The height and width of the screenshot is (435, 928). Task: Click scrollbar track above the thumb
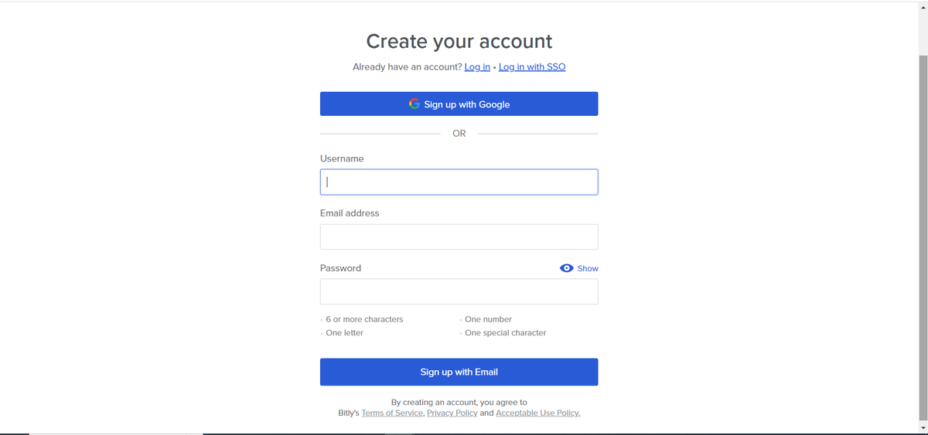pos(923,31)
